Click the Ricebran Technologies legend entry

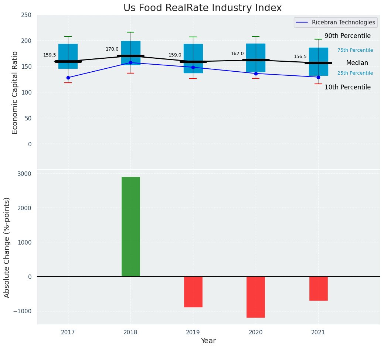[x=336, y=23]
